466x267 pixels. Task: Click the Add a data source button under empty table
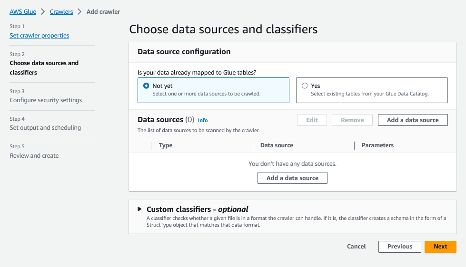[292, 178]
